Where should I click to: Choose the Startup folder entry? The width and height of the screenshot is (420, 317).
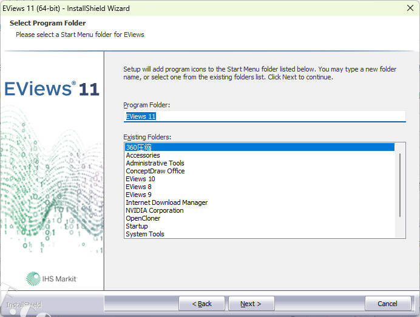pyautogui.click(x=137, y=226)
